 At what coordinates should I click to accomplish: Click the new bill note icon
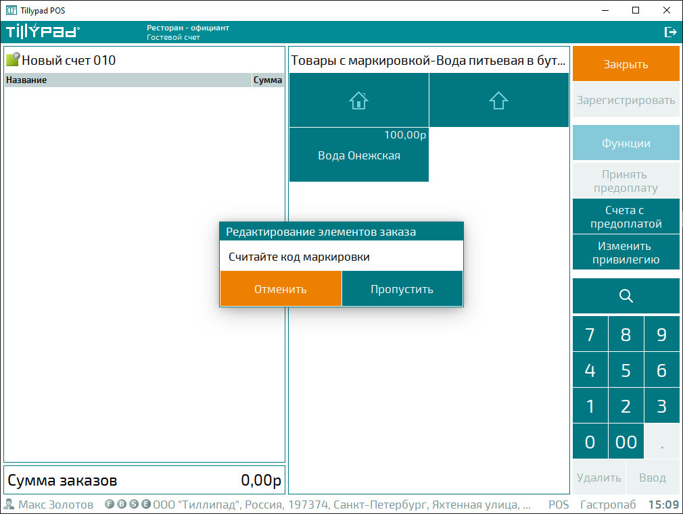pos(13,59)
